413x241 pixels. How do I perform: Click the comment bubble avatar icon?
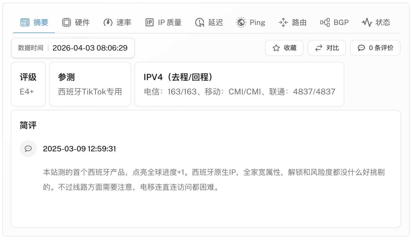click(28, 149)
